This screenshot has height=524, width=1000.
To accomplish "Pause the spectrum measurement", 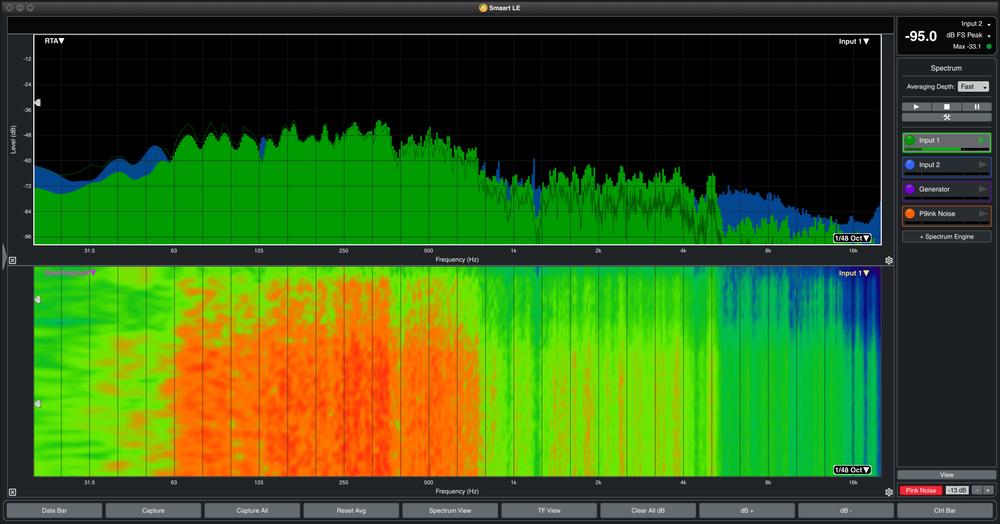I will (x=977, y=107).
